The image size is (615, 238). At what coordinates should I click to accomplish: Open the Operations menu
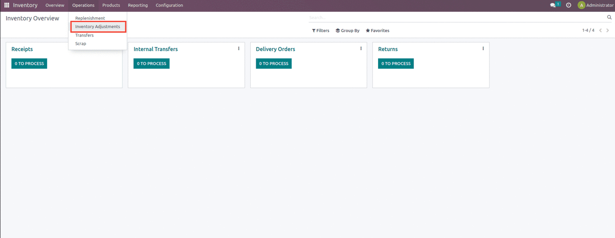point(83,5)
